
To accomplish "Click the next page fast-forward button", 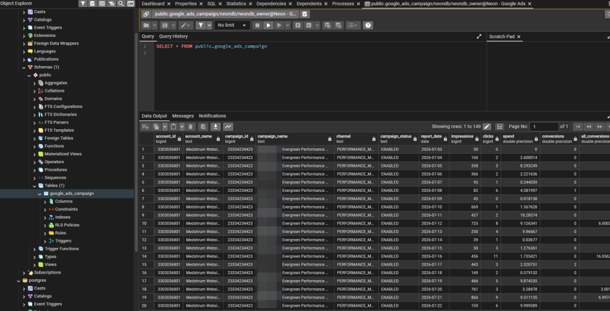I will tap(599, 126).
